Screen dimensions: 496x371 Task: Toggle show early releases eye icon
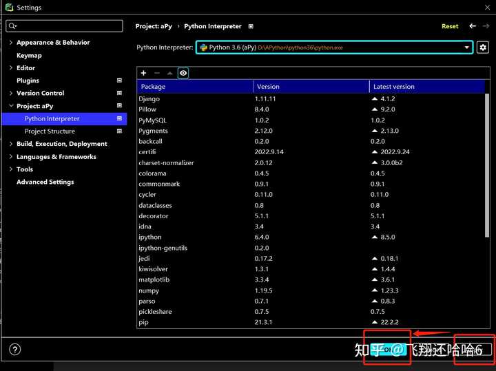click(x=183, y=73)
